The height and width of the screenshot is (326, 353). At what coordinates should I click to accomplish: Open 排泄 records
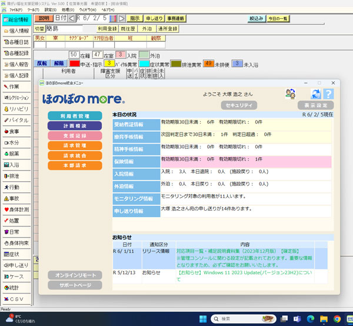pos(16,176)
